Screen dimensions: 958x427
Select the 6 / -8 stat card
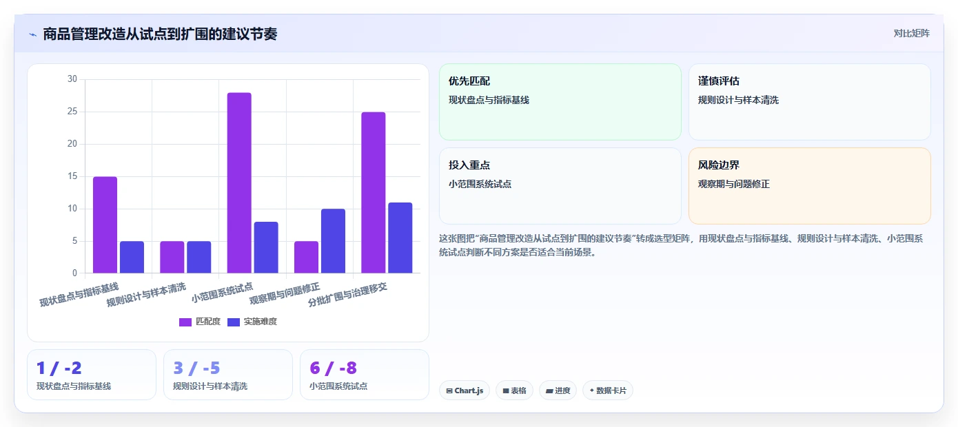coord(365,375)
